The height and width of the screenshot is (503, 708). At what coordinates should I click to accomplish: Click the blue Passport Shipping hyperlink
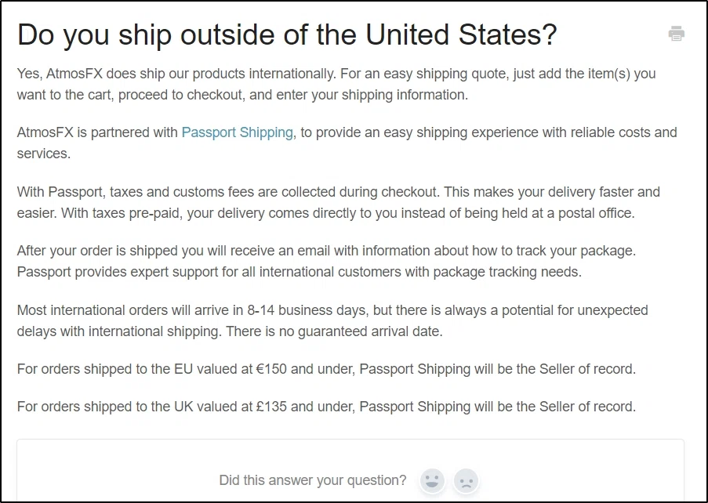point(237,132)
